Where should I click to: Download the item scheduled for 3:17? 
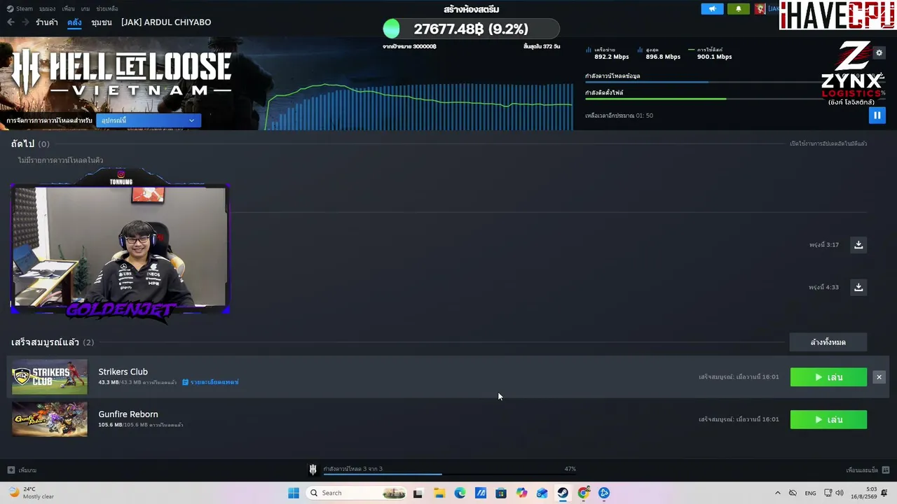[x=858, y=244]
